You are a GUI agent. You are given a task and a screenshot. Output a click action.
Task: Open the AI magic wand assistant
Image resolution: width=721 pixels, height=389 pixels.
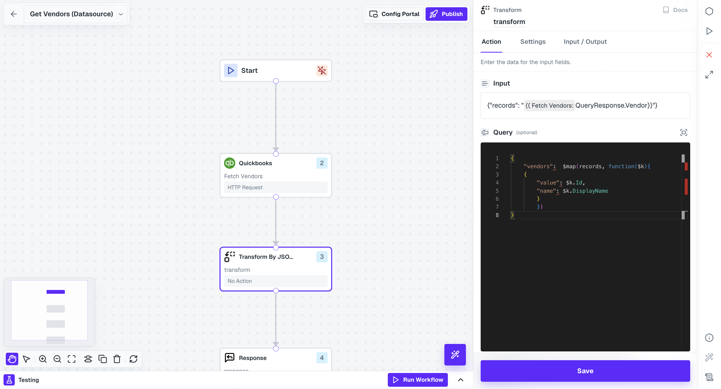coord(455,354)
